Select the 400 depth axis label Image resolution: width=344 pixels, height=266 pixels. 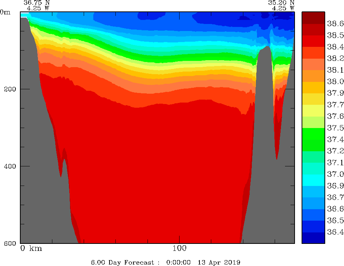(10, 166)
